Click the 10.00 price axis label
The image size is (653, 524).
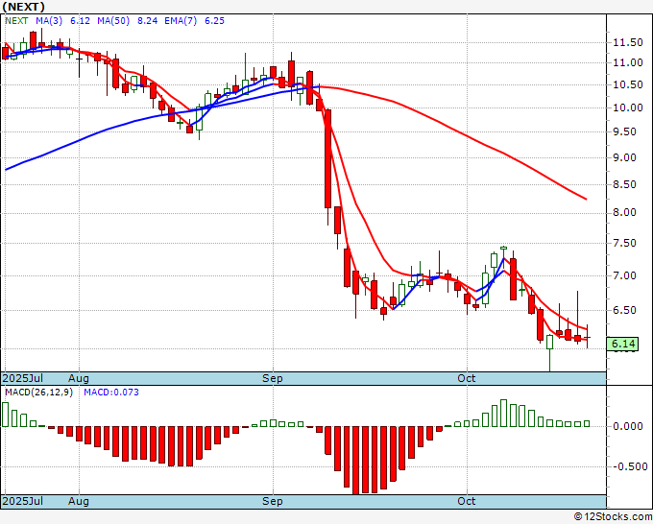pos(628,107)
